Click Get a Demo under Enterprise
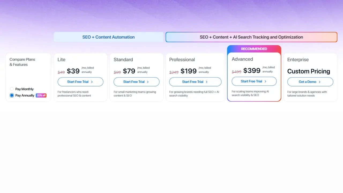The height and width of the screenshot is (193, 343). (x=310, y=82)
